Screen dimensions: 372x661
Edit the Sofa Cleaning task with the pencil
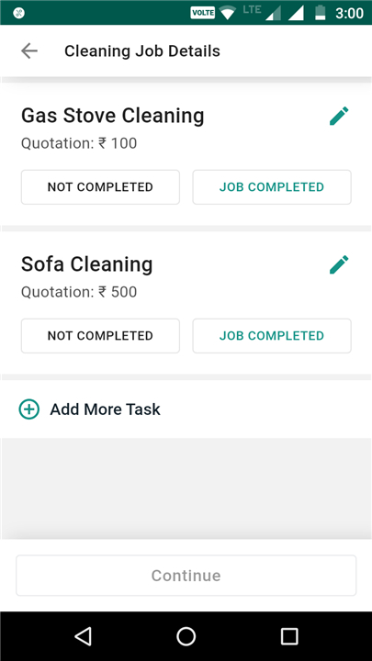pos(339,264)
